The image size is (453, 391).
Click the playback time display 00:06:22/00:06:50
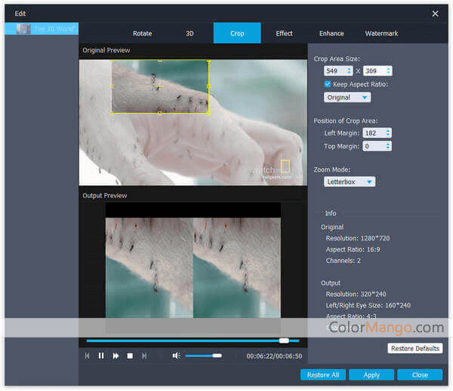274,356
